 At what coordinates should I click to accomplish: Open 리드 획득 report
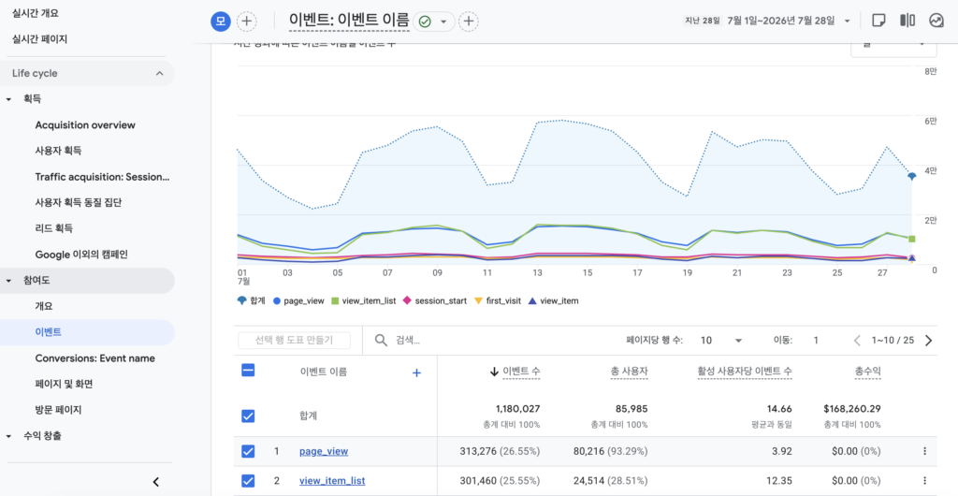point(53,228)
